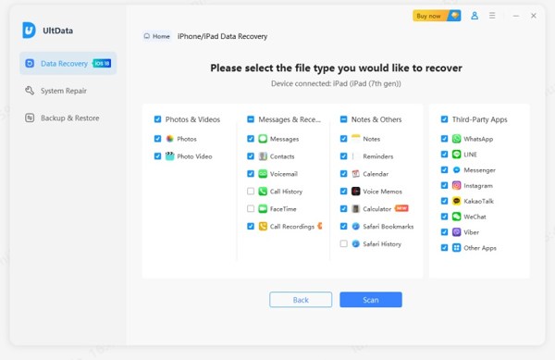
Task: Click the FaceTime camera icon
Action: pyautogui.click(x=263, y=208)
